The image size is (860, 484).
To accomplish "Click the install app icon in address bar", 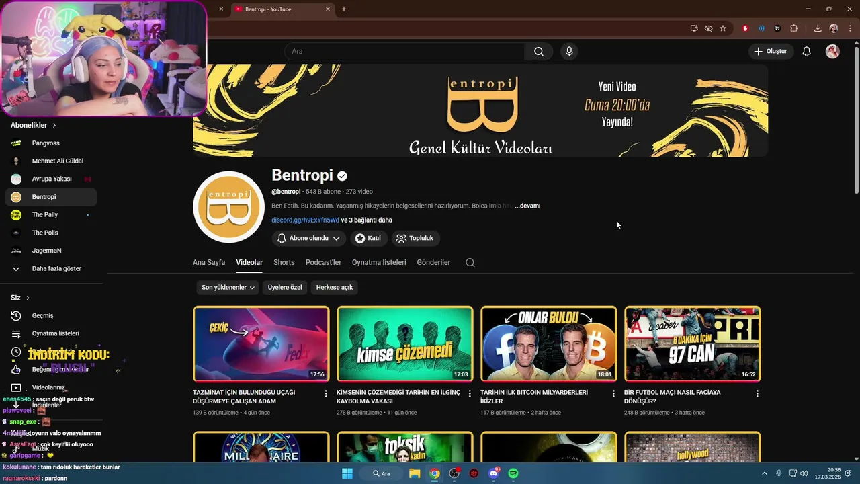I will (x=694, y=28).
